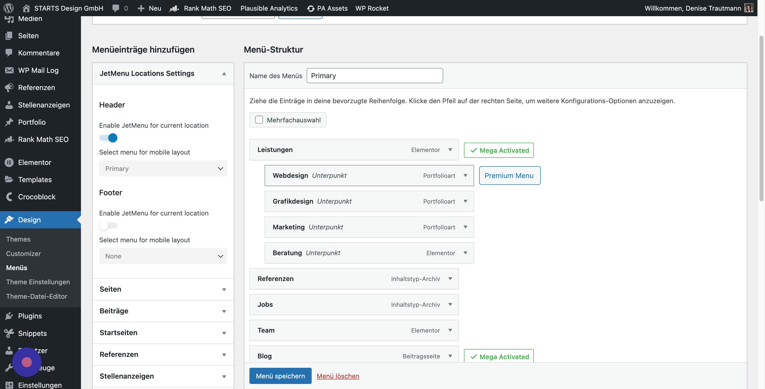Click the WordPress logo icon
The width and height of the screenshot is (765, 389).
pyautogui.click(x=9, y=8)
